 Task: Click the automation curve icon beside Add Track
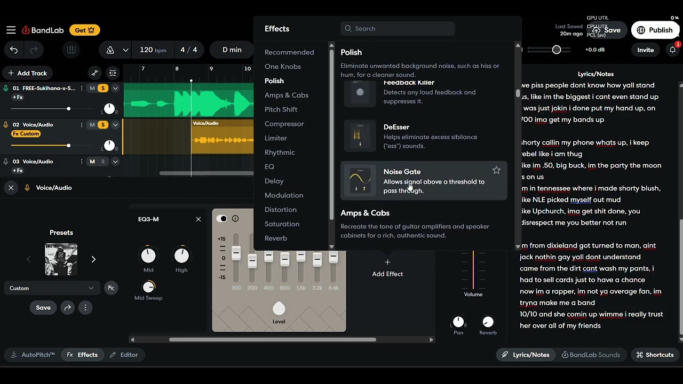(x=94, y=73)
